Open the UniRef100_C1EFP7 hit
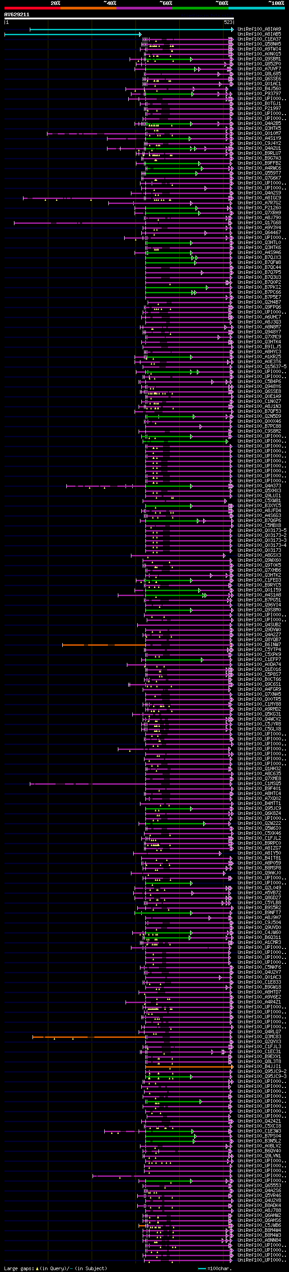This screenshot has width=289, height=1272. 259,660
